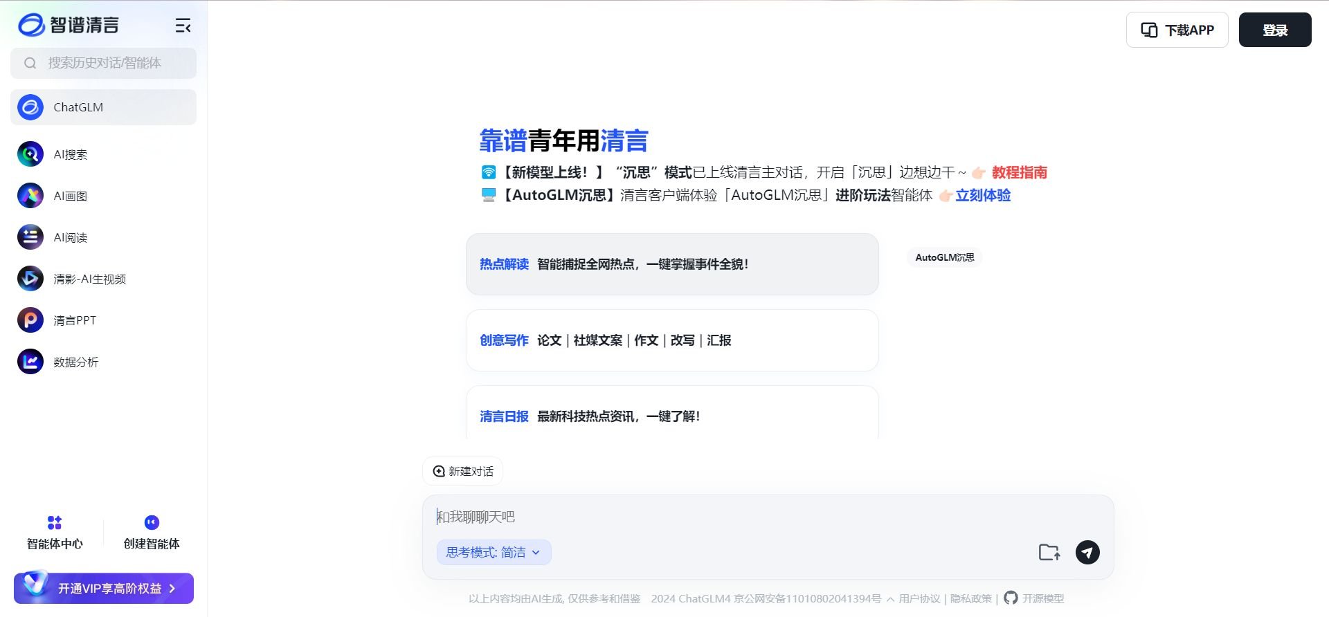Open the 用户协议 link
Image resolution: width=1329 pixels, height=617 pixels.
[x=919, y=598]
